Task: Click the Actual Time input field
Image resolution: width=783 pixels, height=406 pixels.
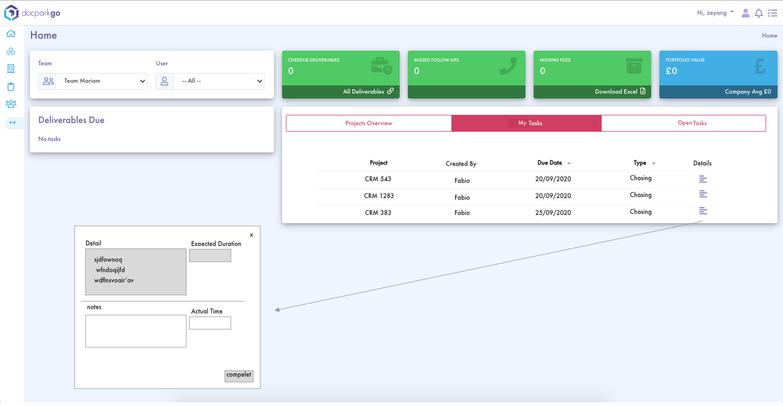Action: pos(210,323)
